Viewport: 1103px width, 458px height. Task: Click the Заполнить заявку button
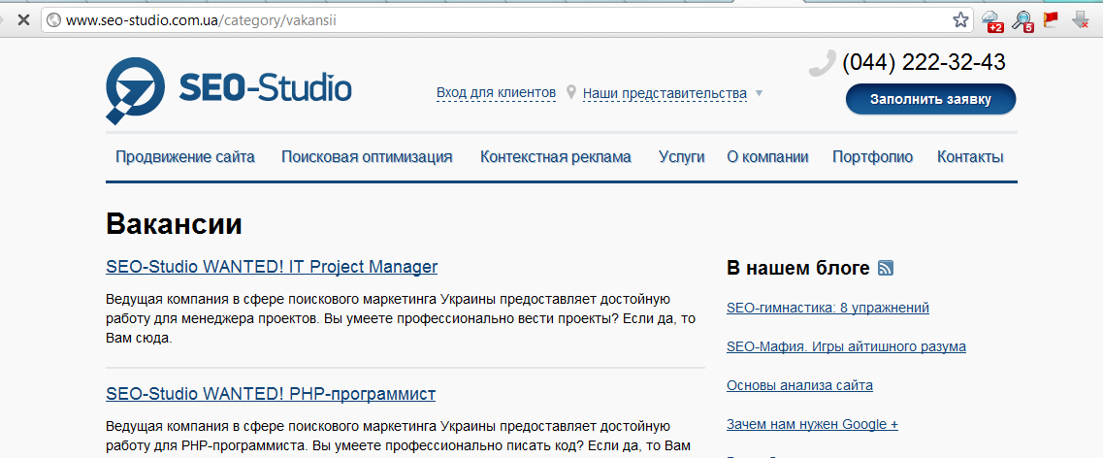coord(930,99)
